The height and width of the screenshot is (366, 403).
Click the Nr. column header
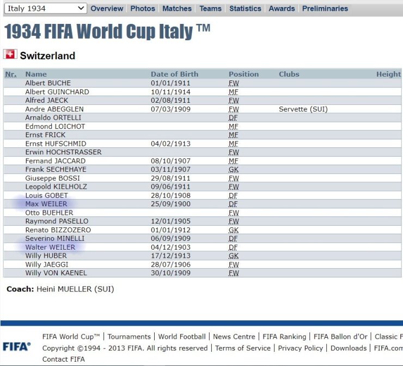pos(10,74)
